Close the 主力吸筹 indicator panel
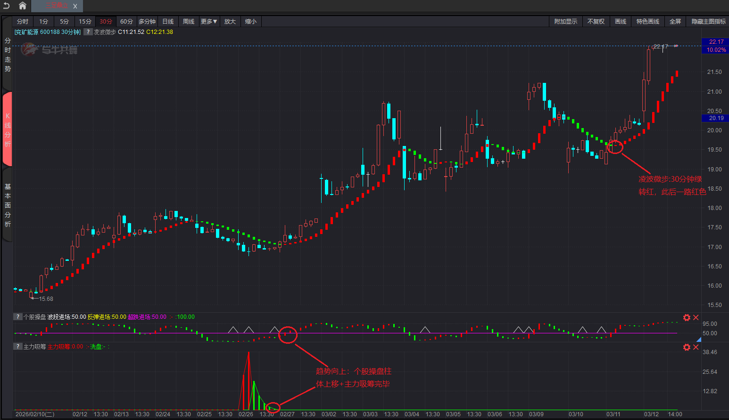 coord(696,347)
